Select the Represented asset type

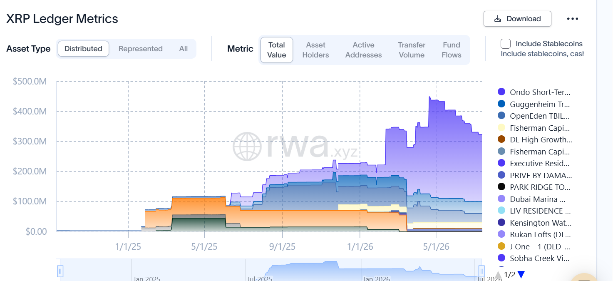pyautogui.click(x=141, y=49)
